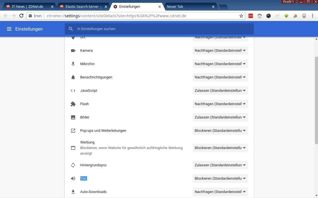Image resolution: width=318 pixels, height=198 pixels.
Task: Change the Werbung permission dropdown
Action: (220, 148)
